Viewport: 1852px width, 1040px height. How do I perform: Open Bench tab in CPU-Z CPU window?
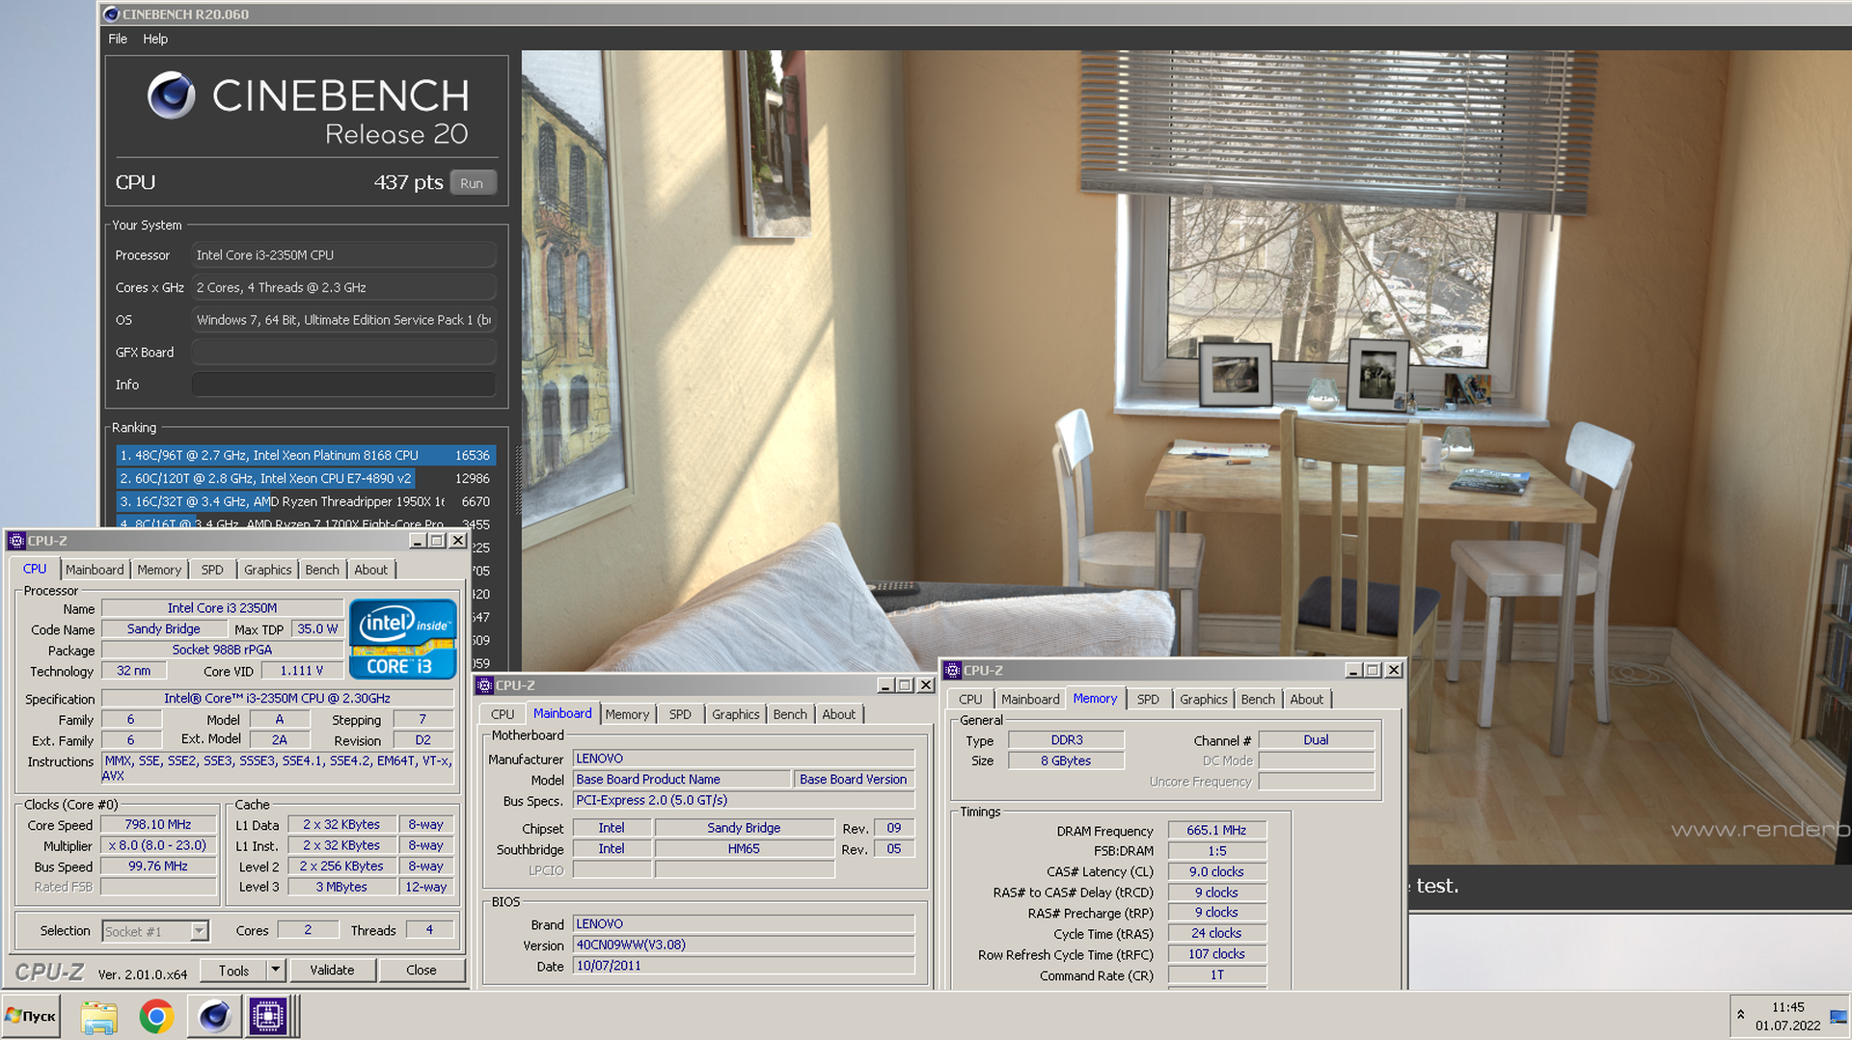pyautogui.click(x=322, y=570)
